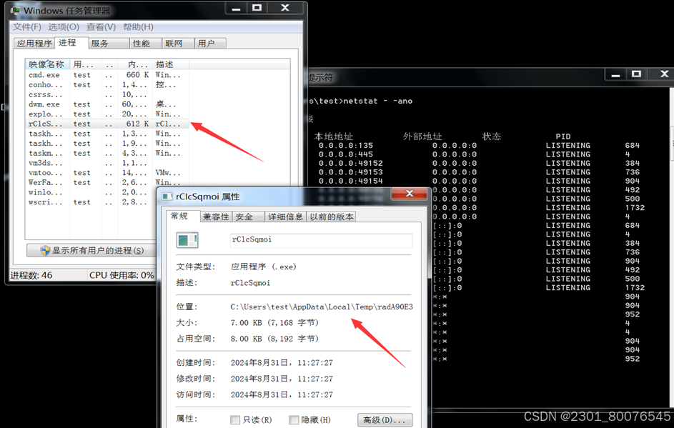Close the Task Manager window

(285, 8)
